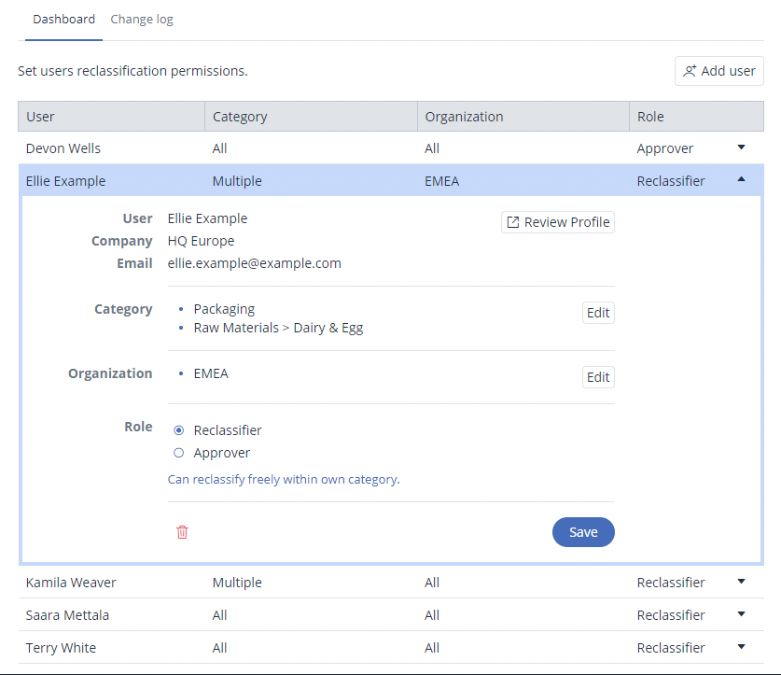The image size is (781, 675).
Task: Open the Dashboard tab
Action: [x=63, y=20]
